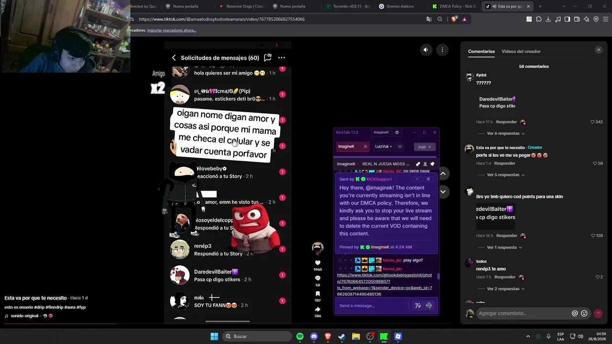This screenshot has height=344, width=612.
Task: Open Brave Wallet icon
Action: [577, 19]
